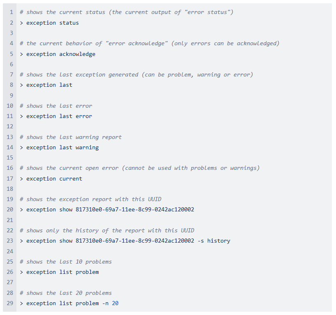The width and height of the screenshot is (336, 315).
Task: Place cursor on "exception last error" line
Action: [x=59, y=116]
